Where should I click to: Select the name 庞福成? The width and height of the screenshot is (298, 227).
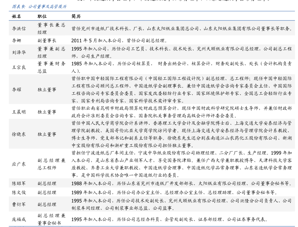pos(19,219)
